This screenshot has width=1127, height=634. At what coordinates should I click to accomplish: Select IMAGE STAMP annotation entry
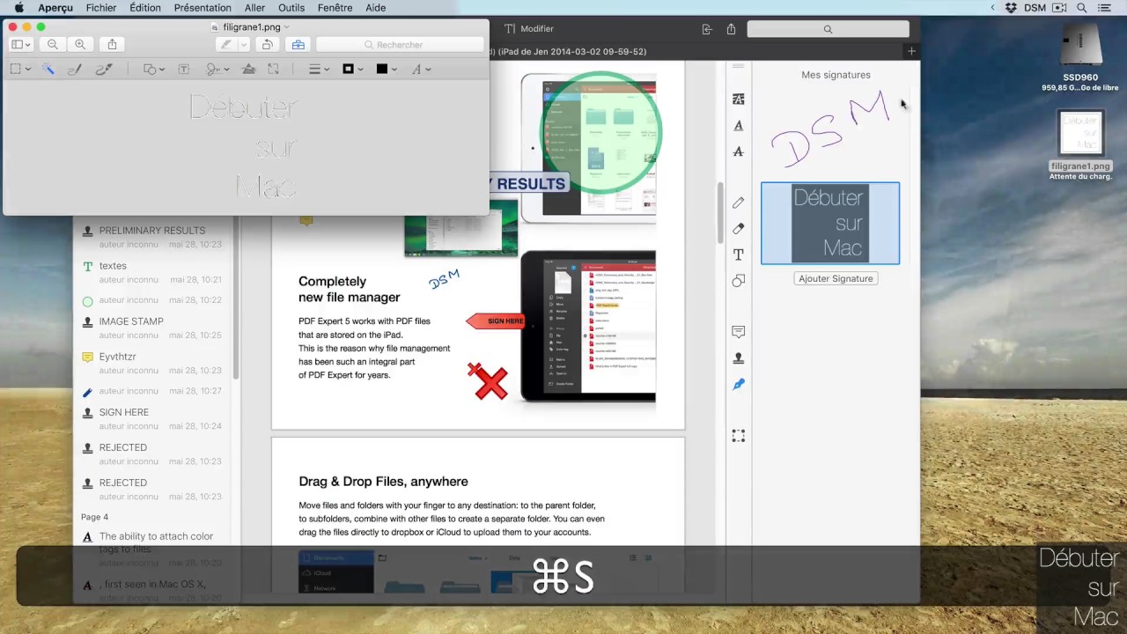click(x=152, y=328)
